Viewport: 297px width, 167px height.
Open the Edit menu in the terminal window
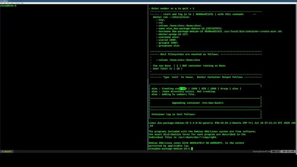click(5, 3)
